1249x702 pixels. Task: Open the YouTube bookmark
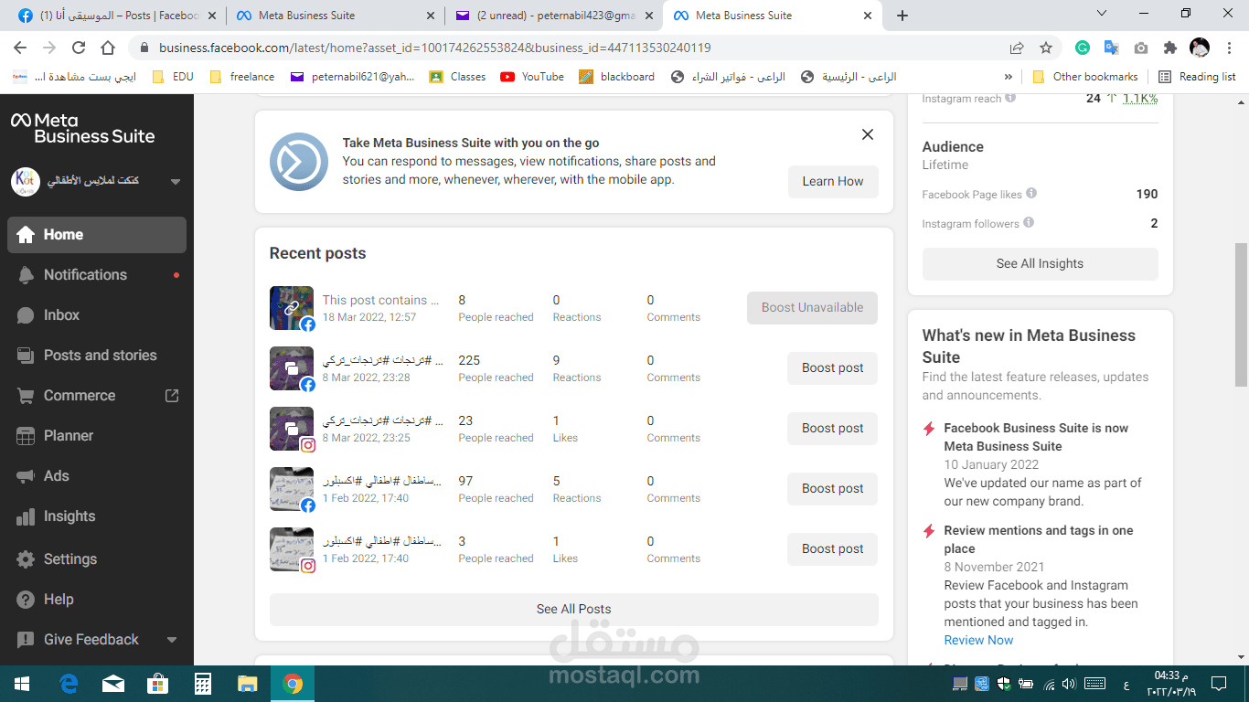coord(532,77)
